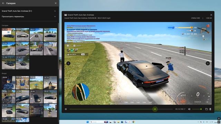
Task: Open the 00:37 highway clip thumbnail
Action: point(36,35)
